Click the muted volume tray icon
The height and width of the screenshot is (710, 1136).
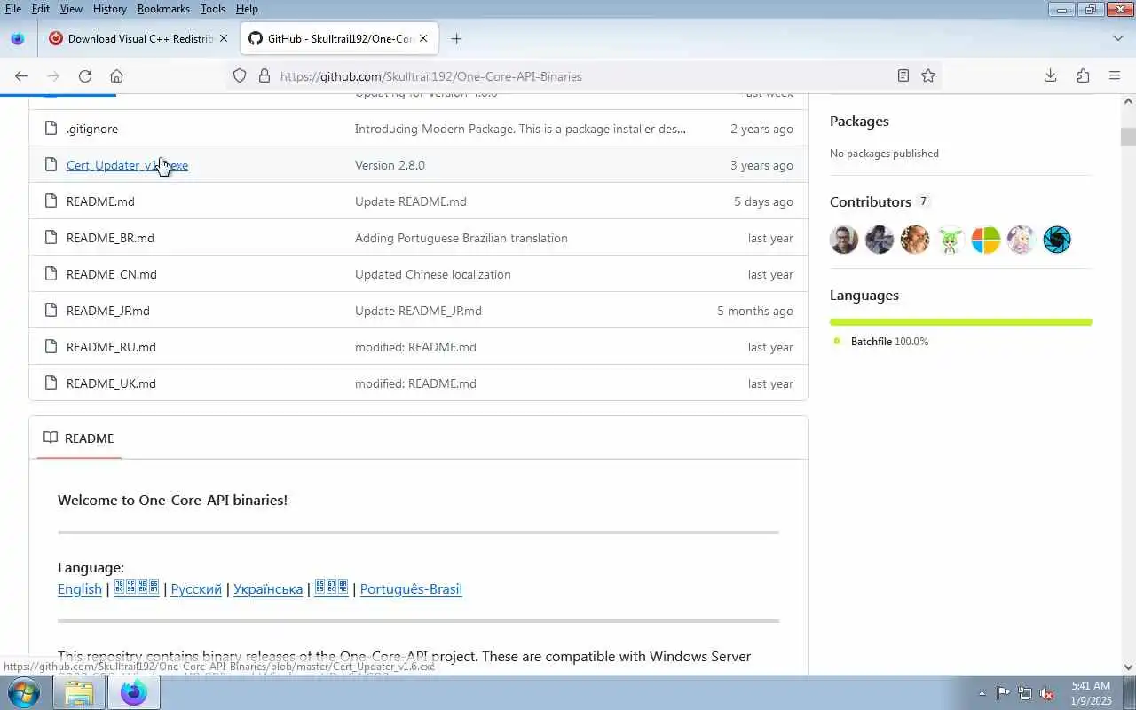point(1047,693)
